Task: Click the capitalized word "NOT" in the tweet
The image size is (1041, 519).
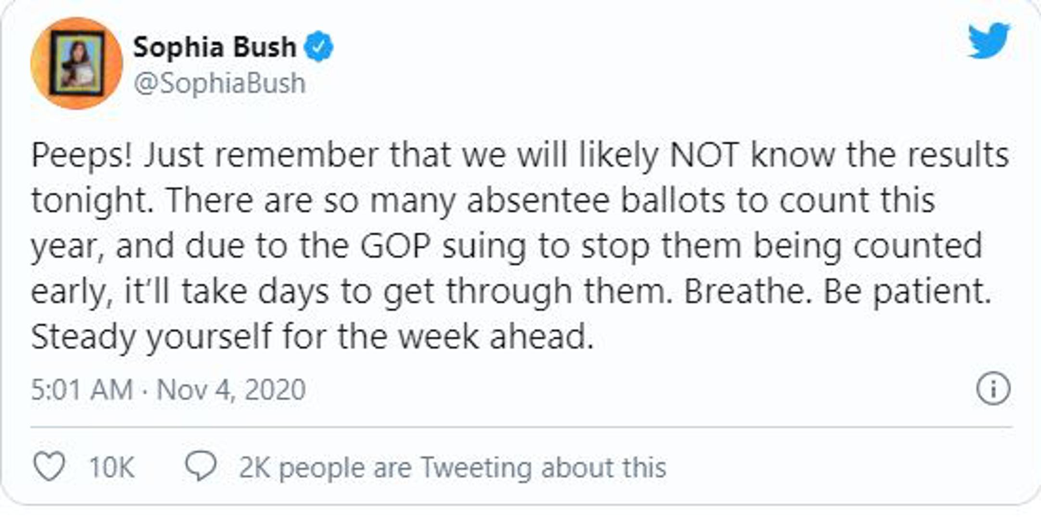Action: pos(704,155)
